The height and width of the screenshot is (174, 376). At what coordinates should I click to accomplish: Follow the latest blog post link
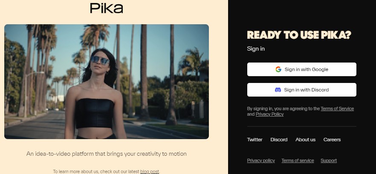tap(149, 171)
